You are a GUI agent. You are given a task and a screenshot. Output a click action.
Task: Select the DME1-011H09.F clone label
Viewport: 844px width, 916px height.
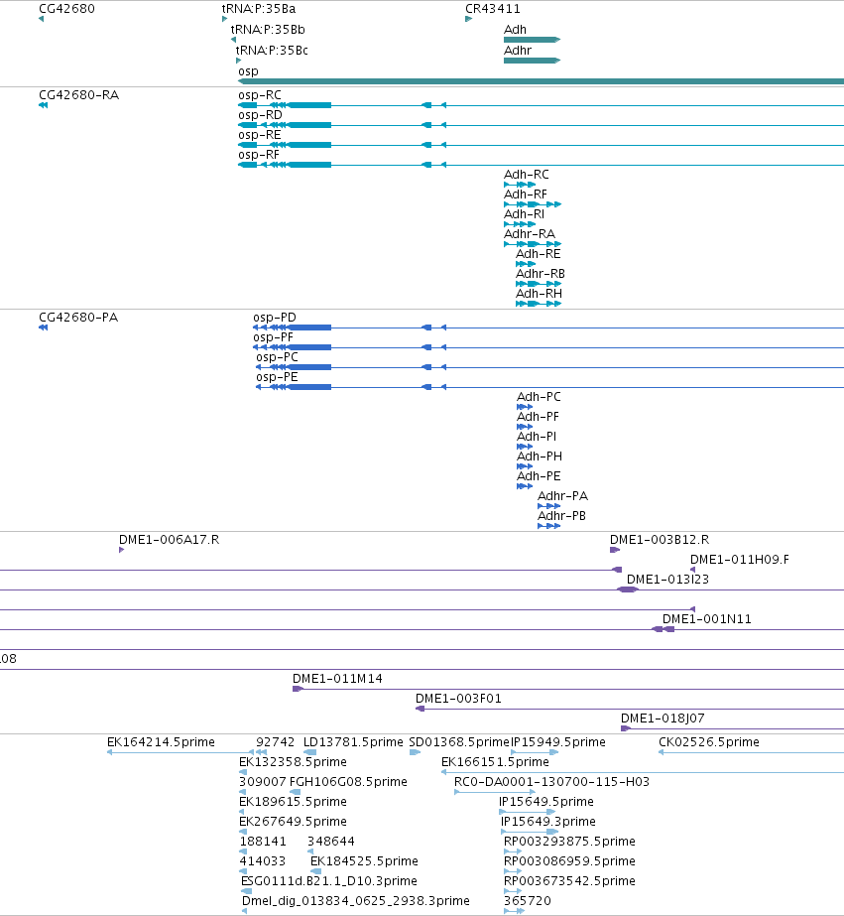pyautogui.click(x=740, y=561)
